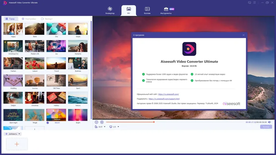Select the Modern Life theme thumbnail
Screen dimensions: 276x155
[35, 46]
